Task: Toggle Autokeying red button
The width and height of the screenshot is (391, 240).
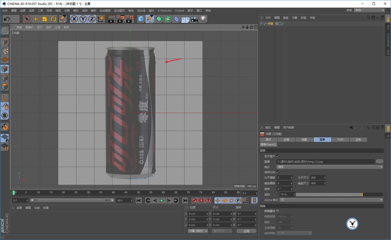Action: pyautogui.click(x=201, y=201)
